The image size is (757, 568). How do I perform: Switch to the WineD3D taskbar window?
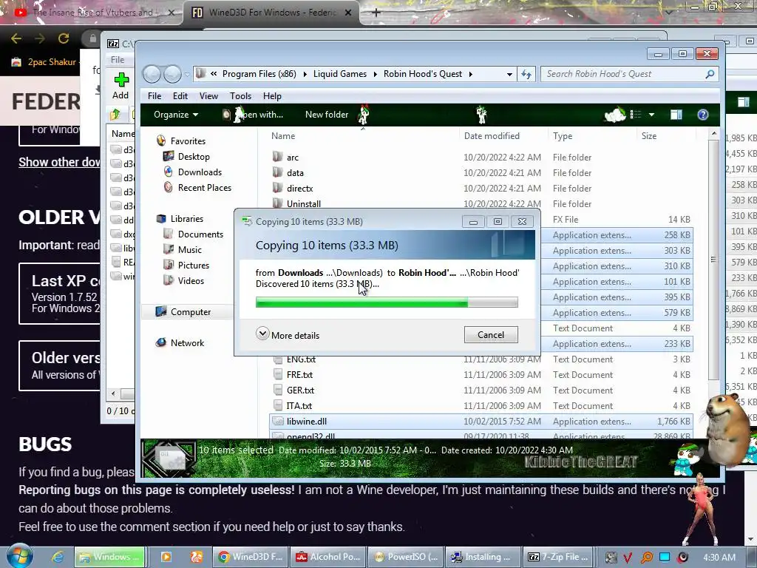click(251, 557)
